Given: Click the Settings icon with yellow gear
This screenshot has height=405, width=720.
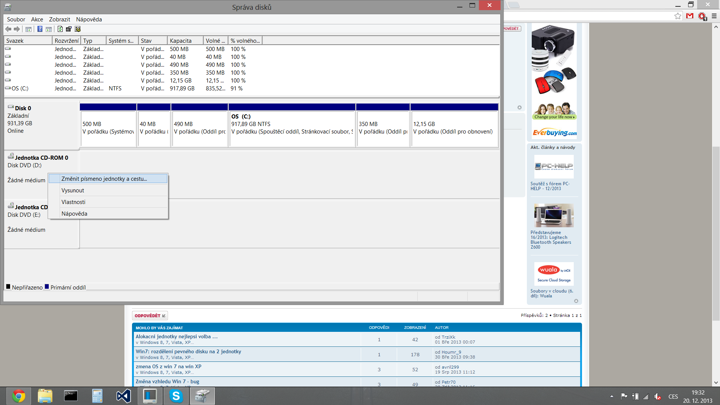Looking at the screenshot, I should pyautogui.click(x=78, y=29).
